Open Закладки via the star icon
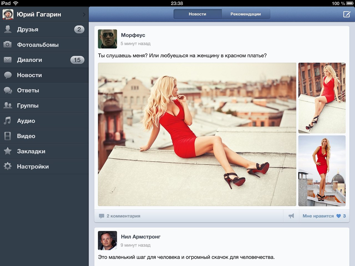 coord(7,151)
